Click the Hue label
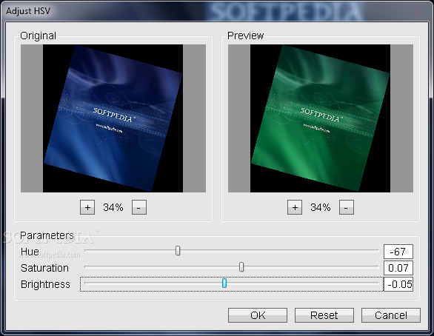 click(x=30, y=252)
